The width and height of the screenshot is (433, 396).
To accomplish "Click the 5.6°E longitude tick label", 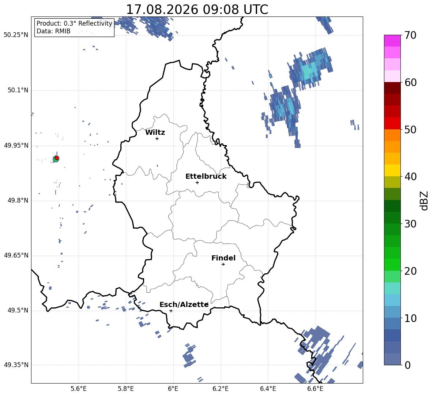I will tap(79, 389).
